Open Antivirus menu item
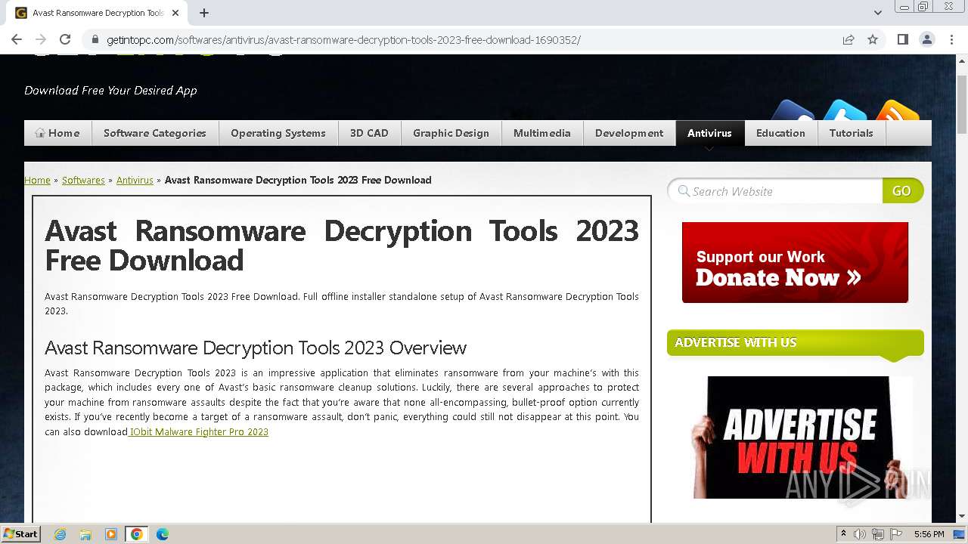968x544 pixels. coord(709,133)
